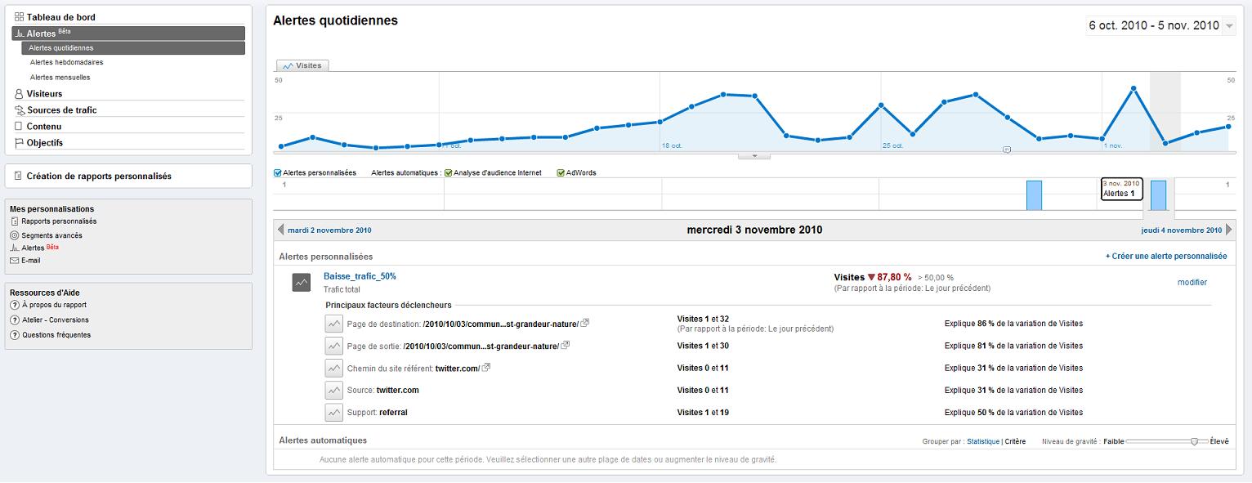Toggle the Alertes personnalisées checkbox
The image size is (1252, 483).
point(278,173)
